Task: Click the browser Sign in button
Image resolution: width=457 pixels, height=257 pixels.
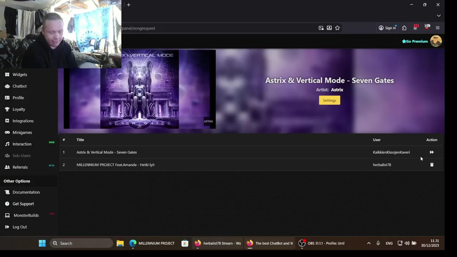Action: [387, 28]
